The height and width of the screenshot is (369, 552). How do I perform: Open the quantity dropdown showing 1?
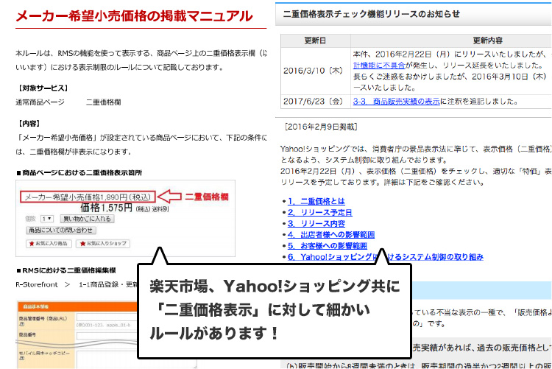(46, 219)
